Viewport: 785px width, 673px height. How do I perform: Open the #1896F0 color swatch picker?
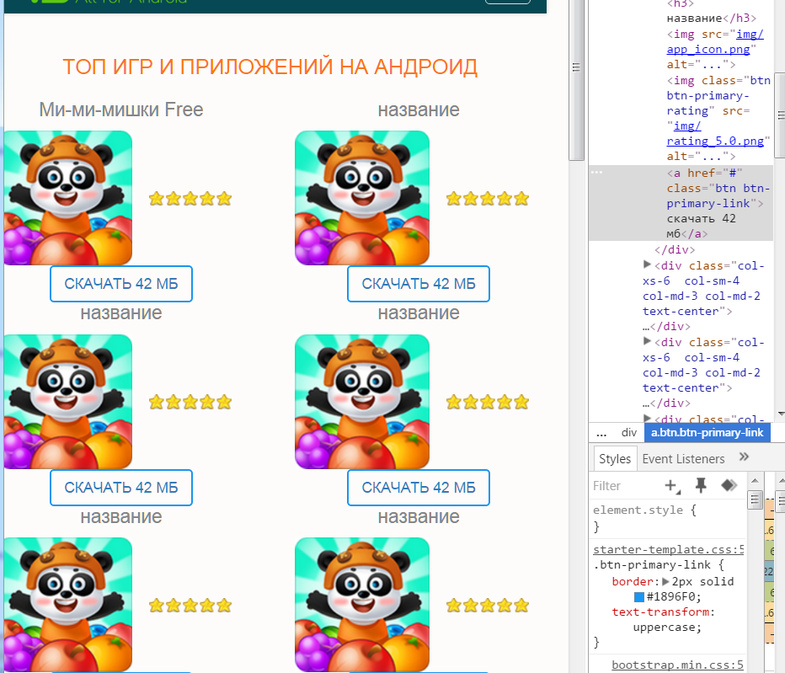click(638, 597)
